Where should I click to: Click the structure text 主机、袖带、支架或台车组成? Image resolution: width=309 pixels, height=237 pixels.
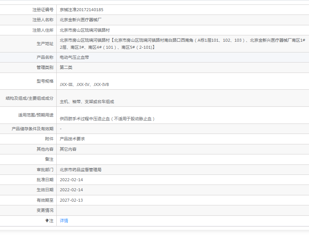pyautogui.click(x=87, y=102)
